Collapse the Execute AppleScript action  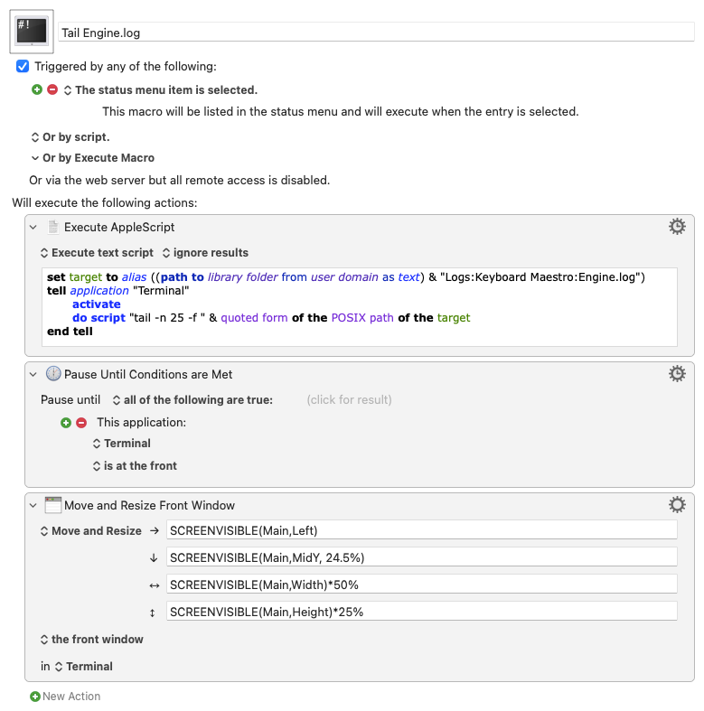33,227
